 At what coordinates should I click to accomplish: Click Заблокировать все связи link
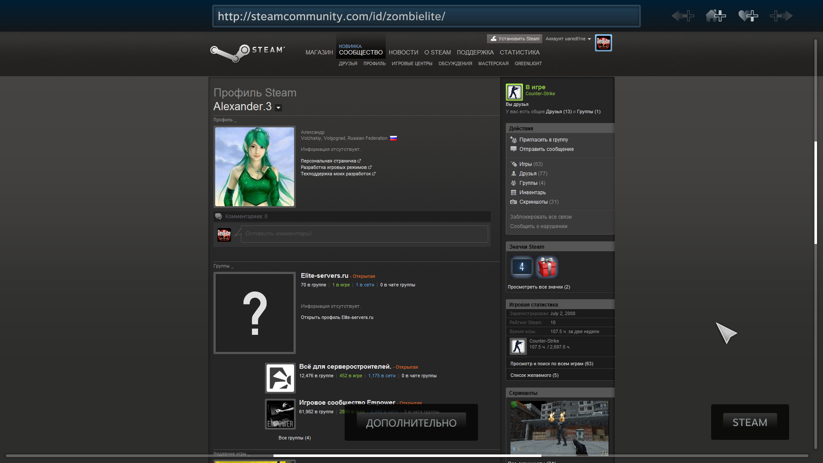coord(541,217)
